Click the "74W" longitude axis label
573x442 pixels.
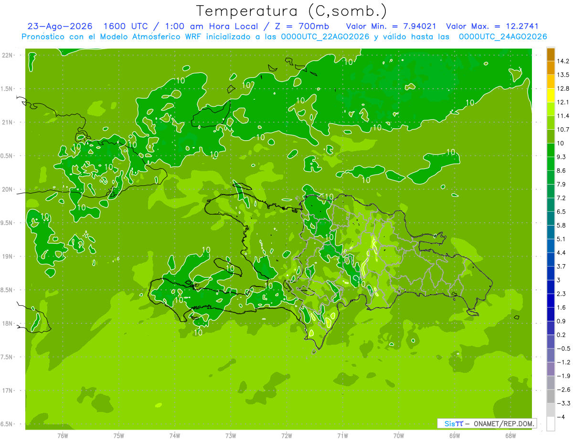(175, 435)
